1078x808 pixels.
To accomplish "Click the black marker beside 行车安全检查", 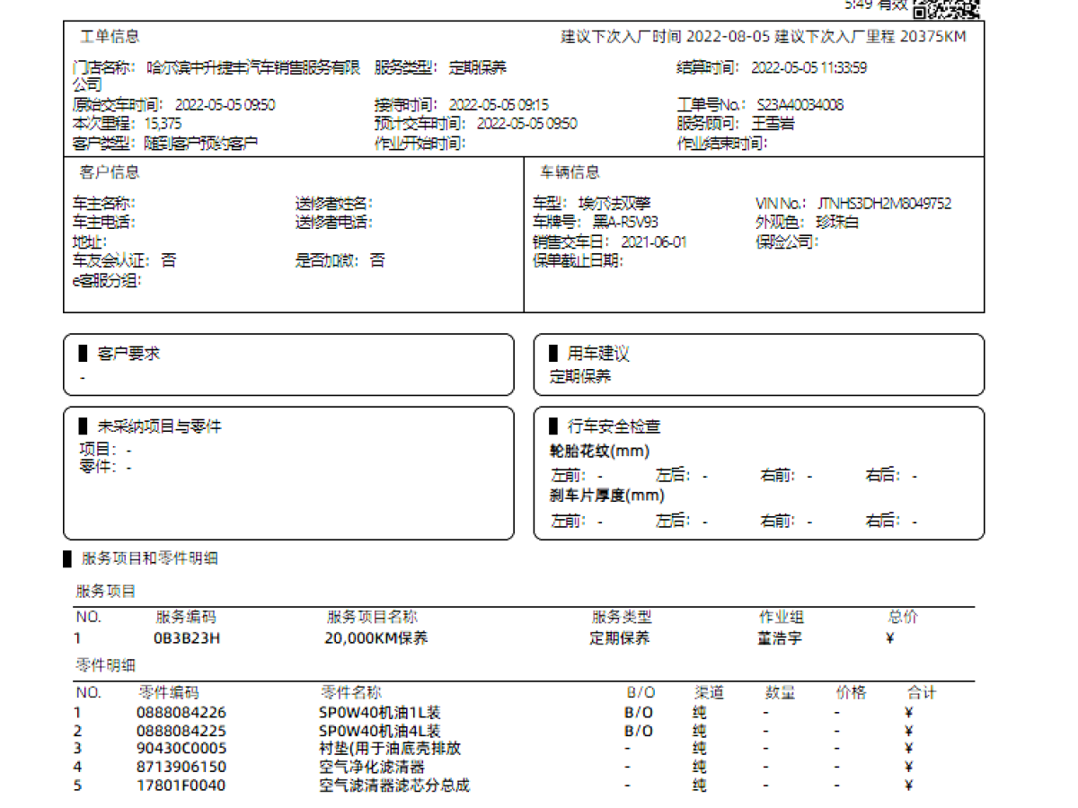I will click(553, 426).
